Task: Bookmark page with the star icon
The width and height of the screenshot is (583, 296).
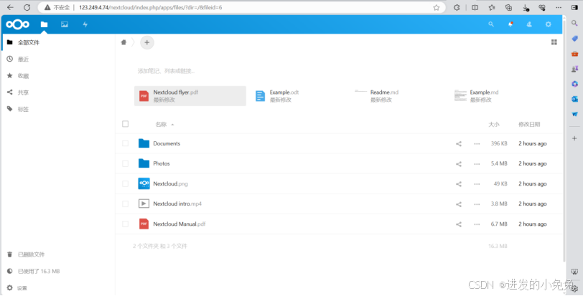Action: coord(437,7)
